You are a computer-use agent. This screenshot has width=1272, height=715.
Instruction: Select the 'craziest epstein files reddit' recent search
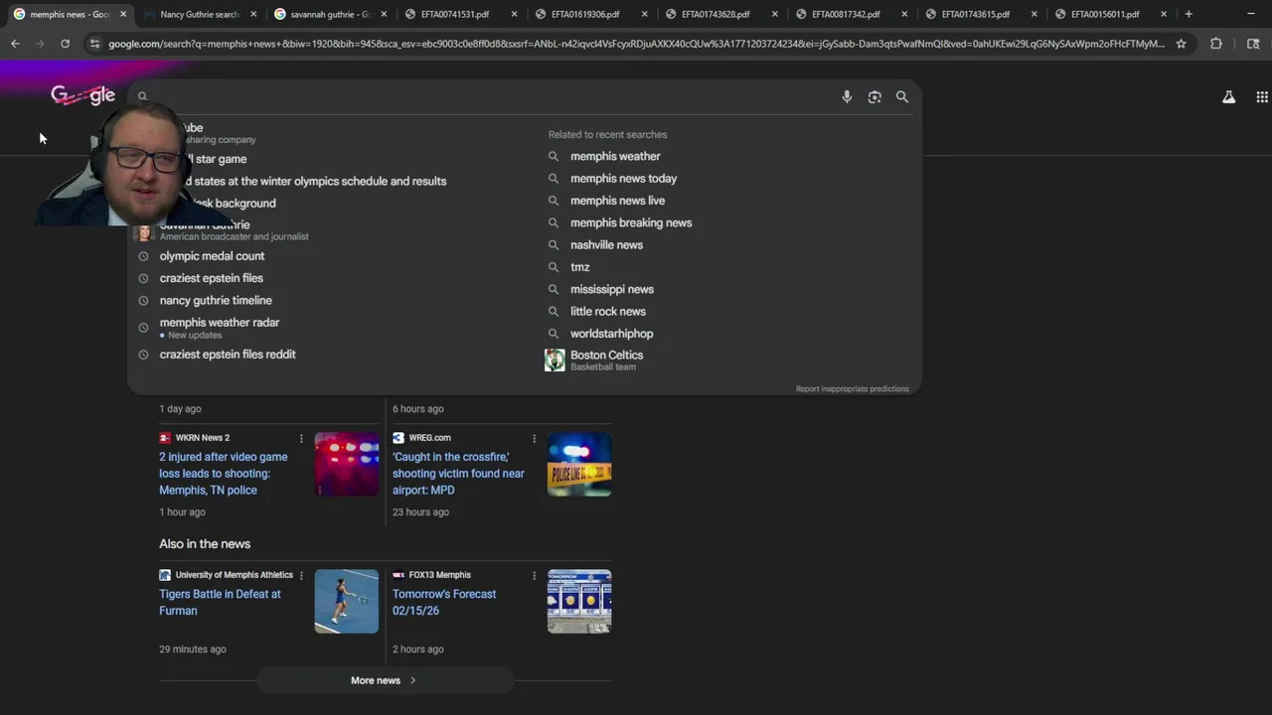point(228,355)
